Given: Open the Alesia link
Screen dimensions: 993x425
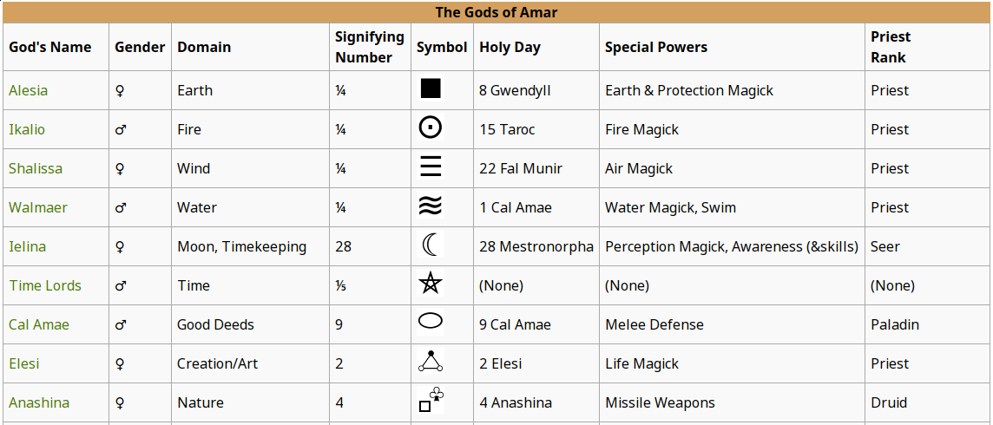Looking at the screenshot, I should click(x=28, y=90).
